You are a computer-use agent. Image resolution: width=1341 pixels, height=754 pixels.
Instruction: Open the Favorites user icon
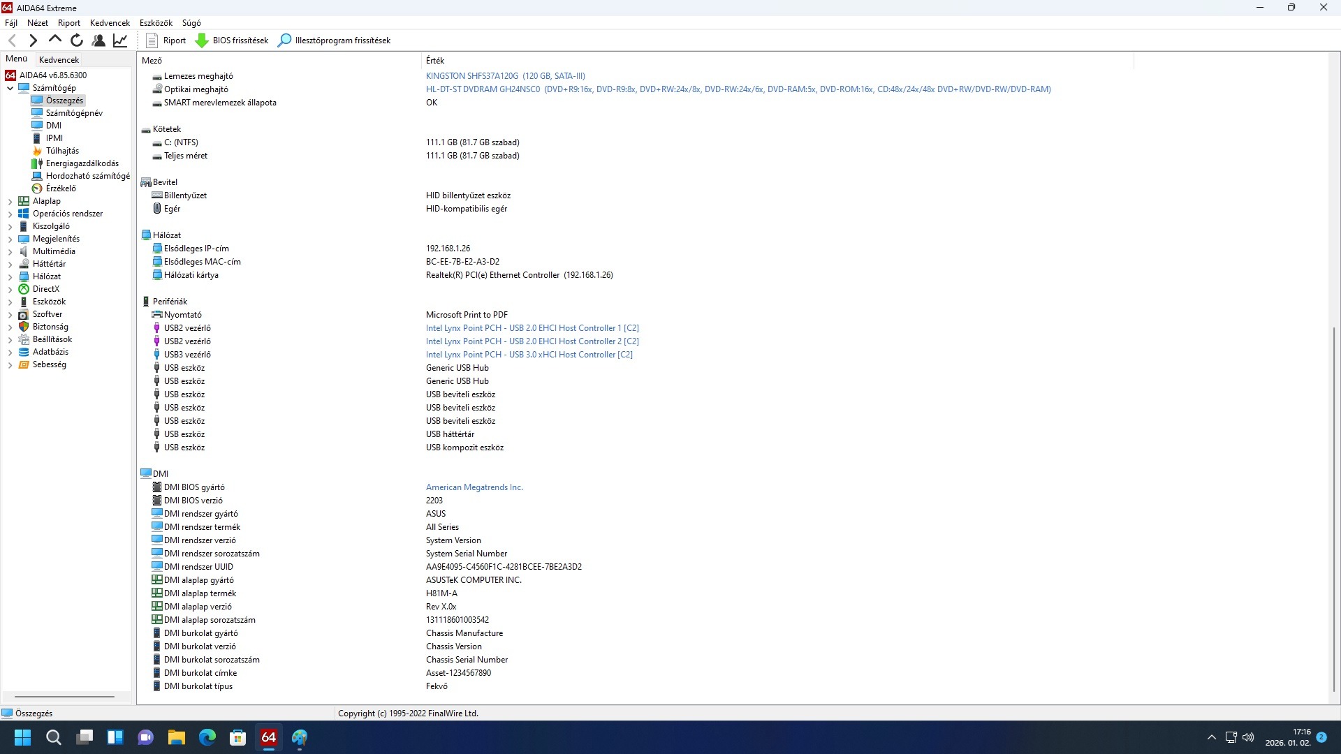pos(98,40)
